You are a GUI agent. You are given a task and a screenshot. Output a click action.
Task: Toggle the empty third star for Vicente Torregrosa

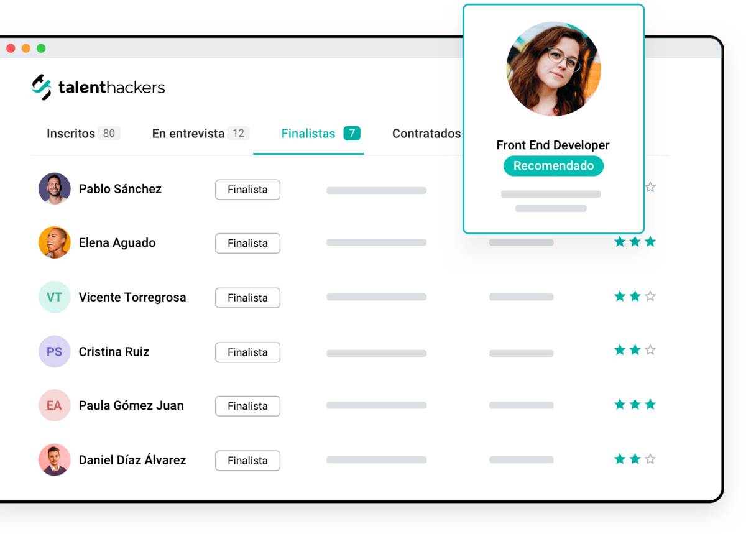[650, 296]
